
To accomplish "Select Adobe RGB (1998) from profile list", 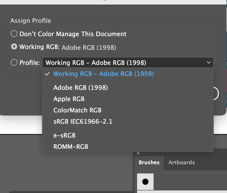I will 81,88.
